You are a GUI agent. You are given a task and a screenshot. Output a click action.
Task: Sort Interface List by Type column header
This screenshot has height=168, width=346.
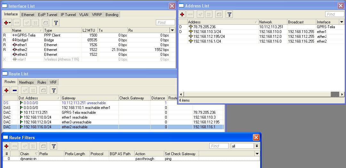[x=62, y=30]
